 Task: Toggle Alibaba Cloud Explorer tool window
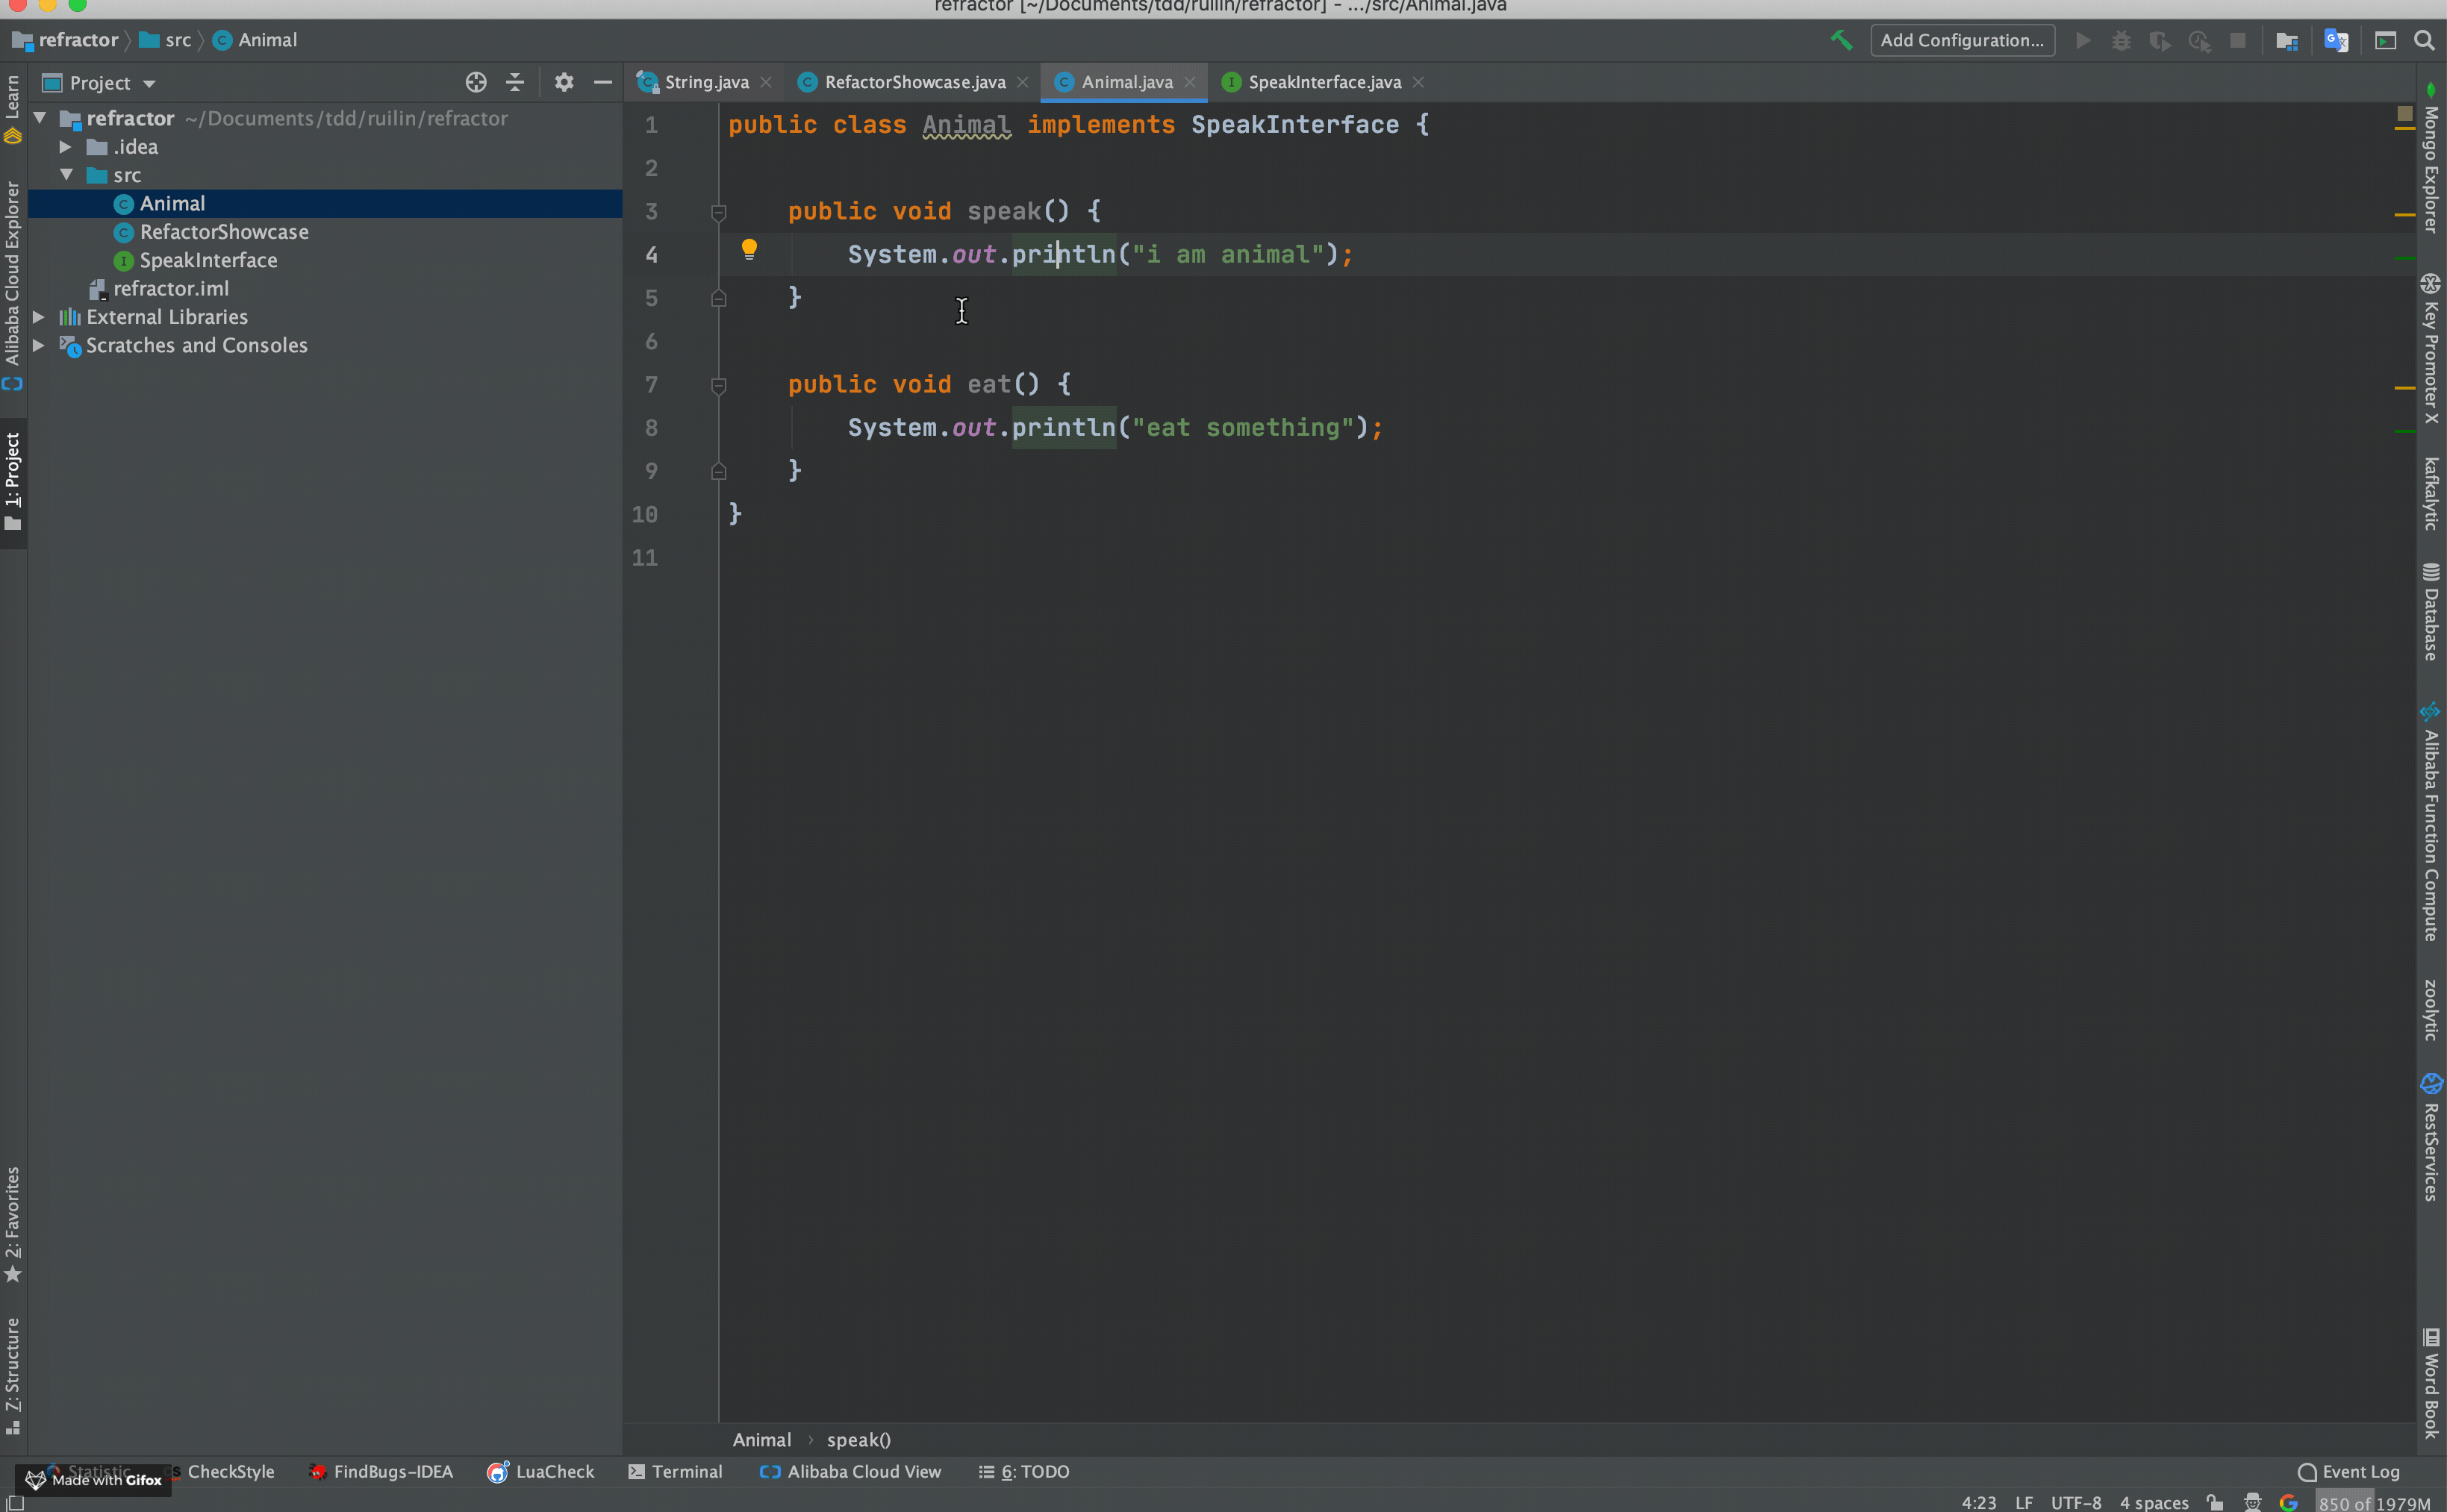[13, 286]
